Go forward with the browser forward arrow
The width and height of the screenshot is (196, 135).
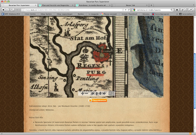point(7,10)
